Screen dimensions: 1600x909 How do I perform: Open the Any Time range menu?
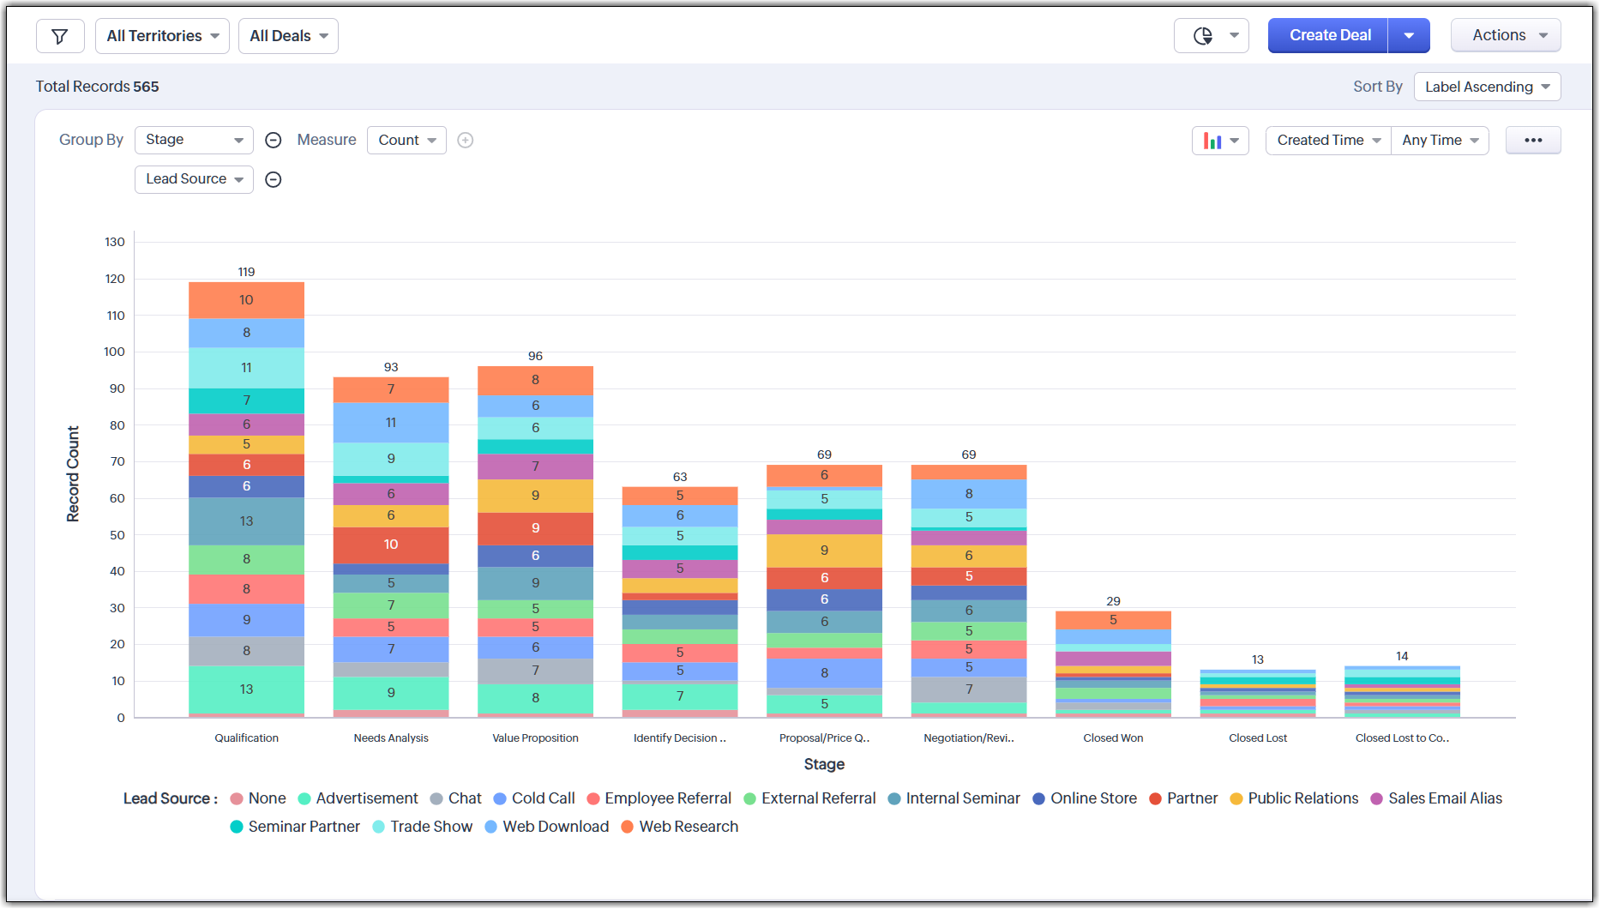[1439, 141]
